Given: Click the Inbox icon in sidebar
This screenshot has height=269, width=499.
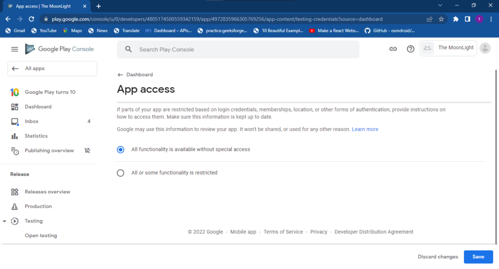Looking at the screenshot, I should [15, 122].
